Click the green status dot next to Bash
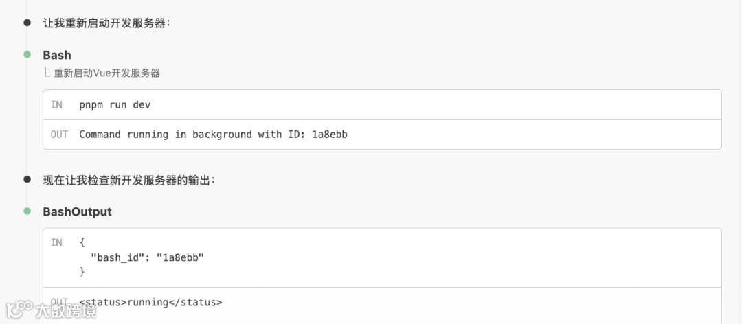742x324 pixels. pos(27,54)
